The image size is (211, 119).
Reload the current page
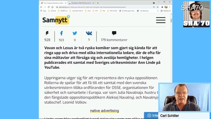tap(49, 7)
